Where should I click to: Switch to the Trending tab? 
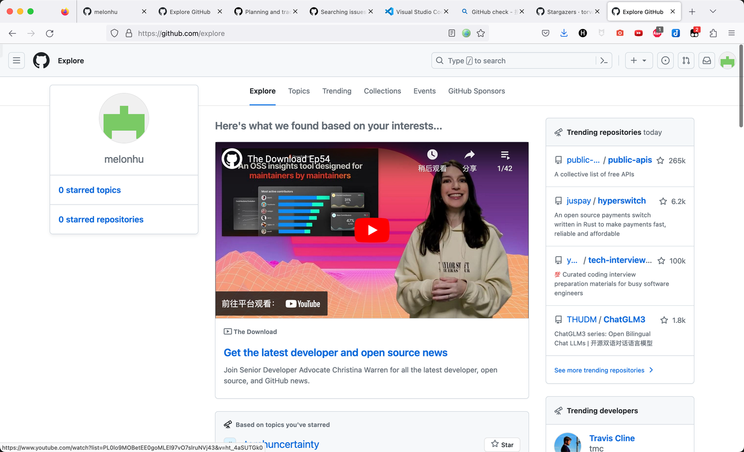pos(337,91)
